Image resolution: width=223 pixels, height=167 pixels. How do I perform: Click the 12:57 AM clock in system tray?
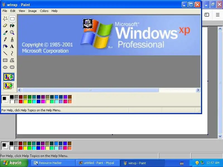pos(213,163)
